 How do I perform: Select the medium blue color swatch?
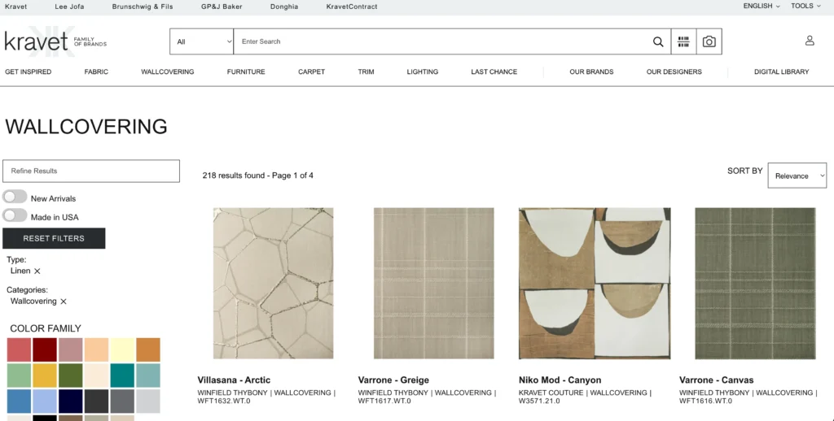click(20, 401)
